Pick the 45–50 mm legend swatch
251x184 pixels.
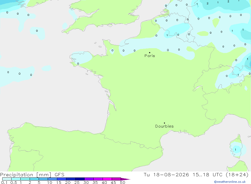point(116,179)
